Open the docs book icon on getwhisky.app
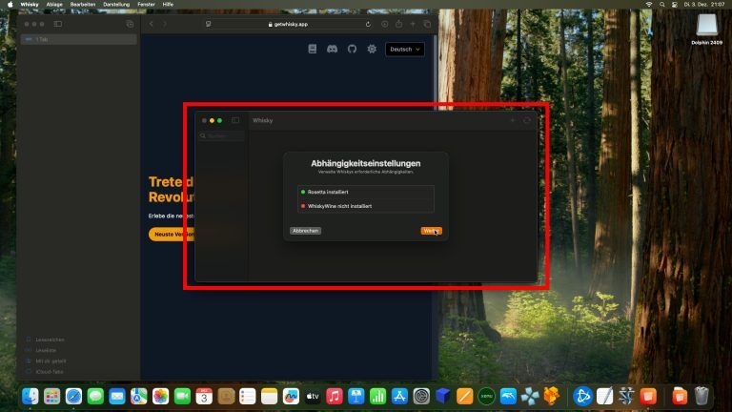The height and width of the screenshot is (412, 732). coord(313,49)
